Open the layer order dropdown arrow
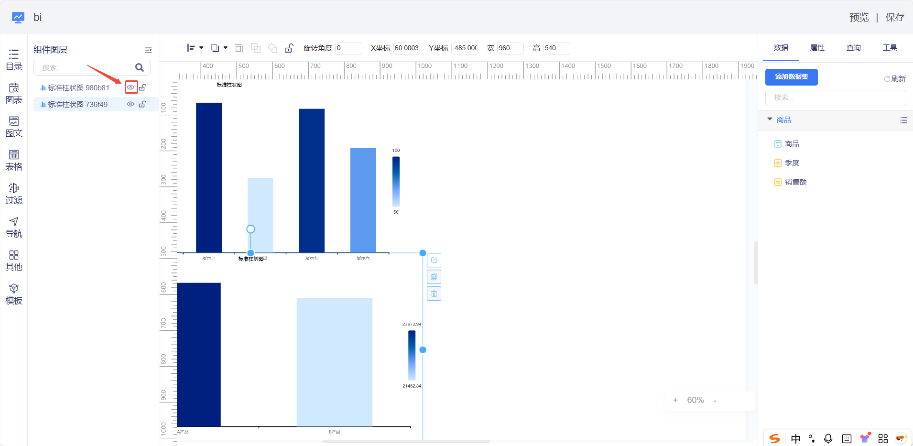Image resolution: width=913 pixels, height=446 pixels. [x=226, y=48]
